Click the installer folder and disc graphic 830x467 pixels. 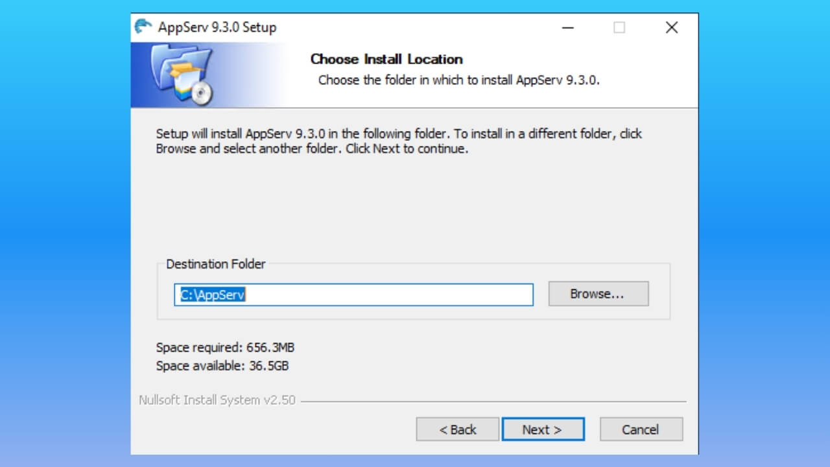(x=181, y=75)
